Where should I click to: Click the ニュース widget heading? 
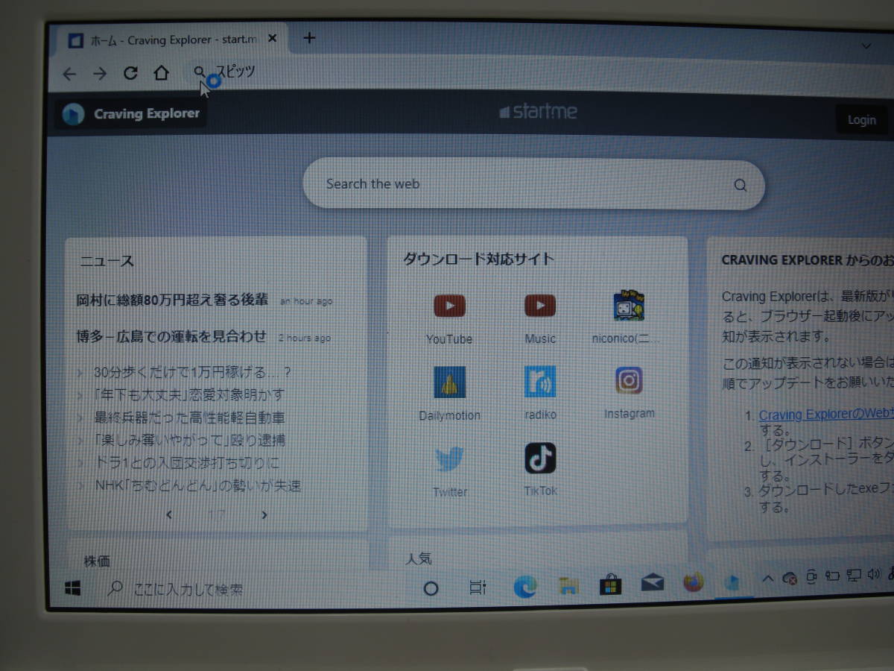coord(107,261)
